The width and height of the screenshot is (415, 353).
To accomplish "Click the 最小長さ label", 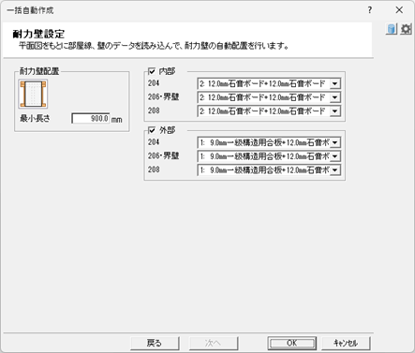I will point(35,119).
